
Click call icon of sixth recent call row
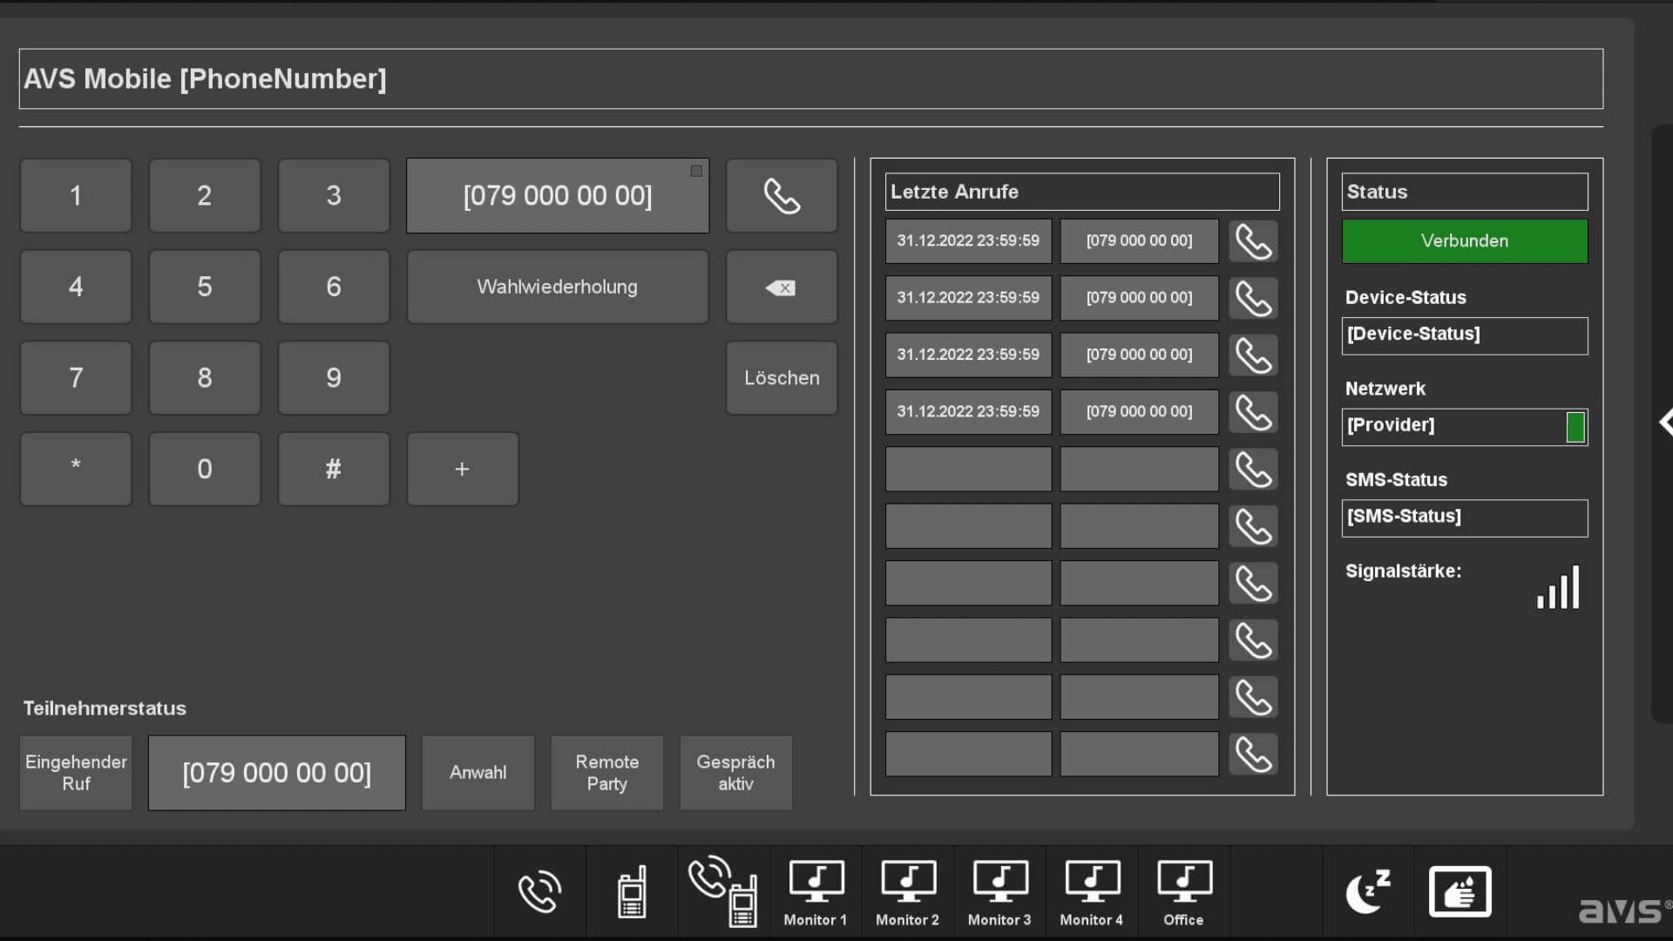tap(1253, 526)
